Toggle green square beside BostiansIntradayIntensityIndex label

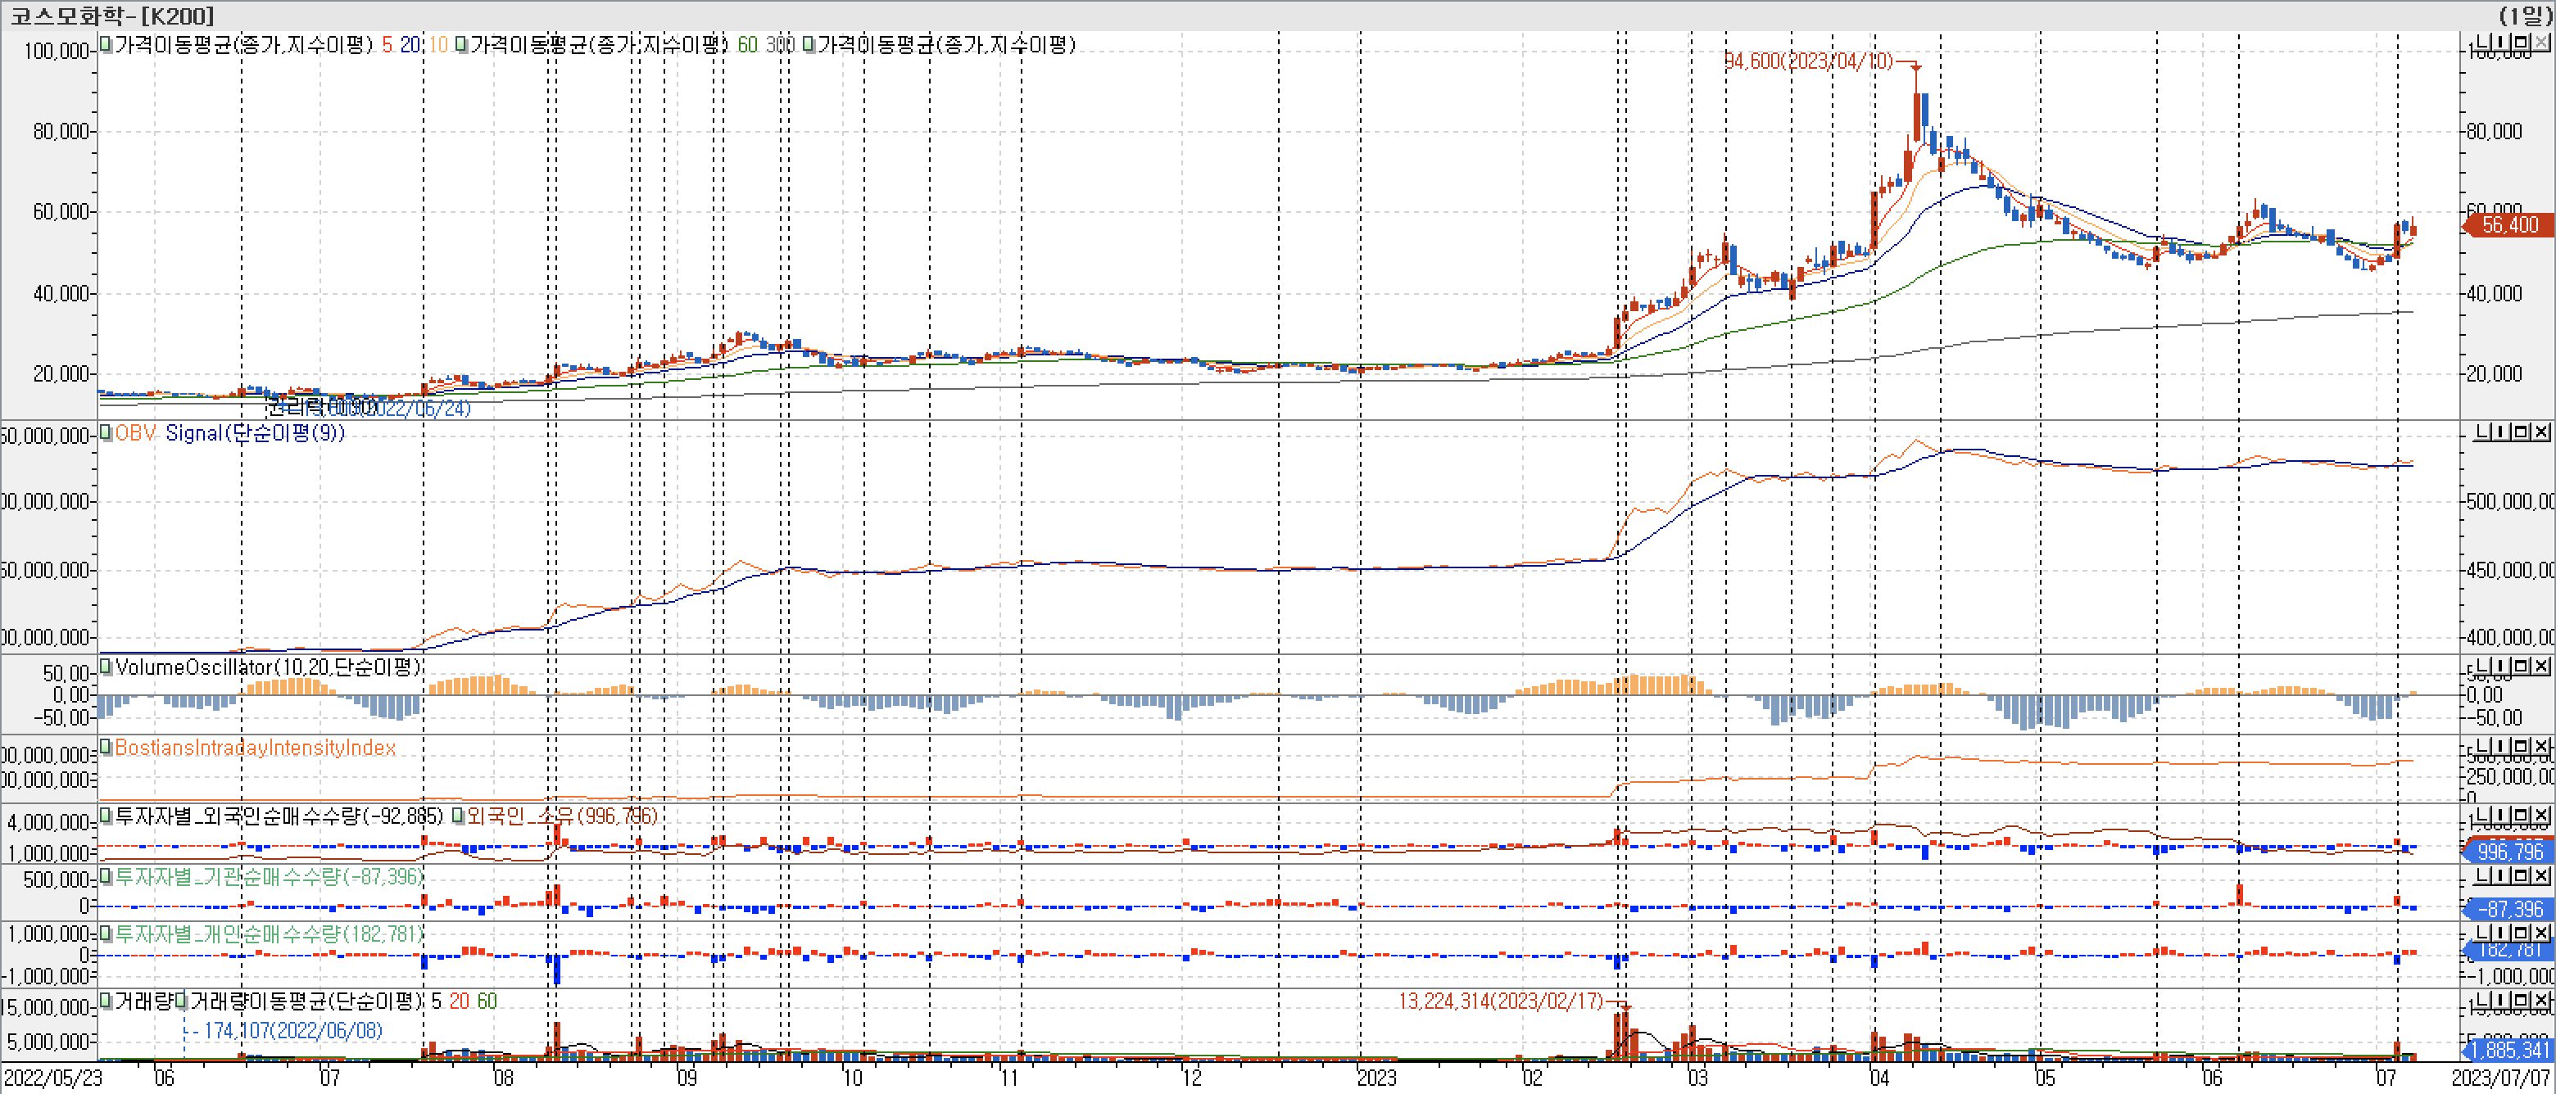coord(106,747)
